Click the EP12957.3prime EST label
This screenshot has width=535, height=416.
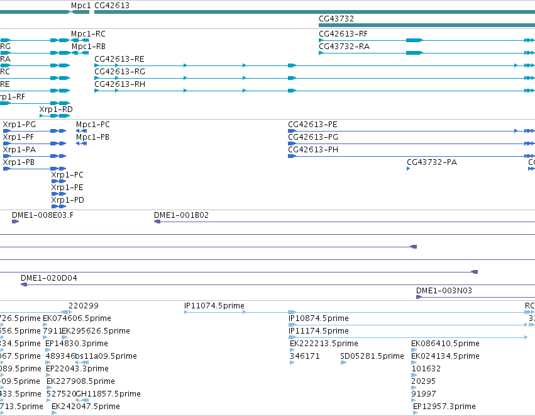(x=444, y=407)
